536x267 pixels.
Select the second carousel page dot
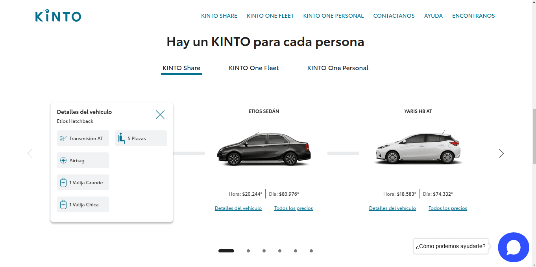(x=248, y=251)
